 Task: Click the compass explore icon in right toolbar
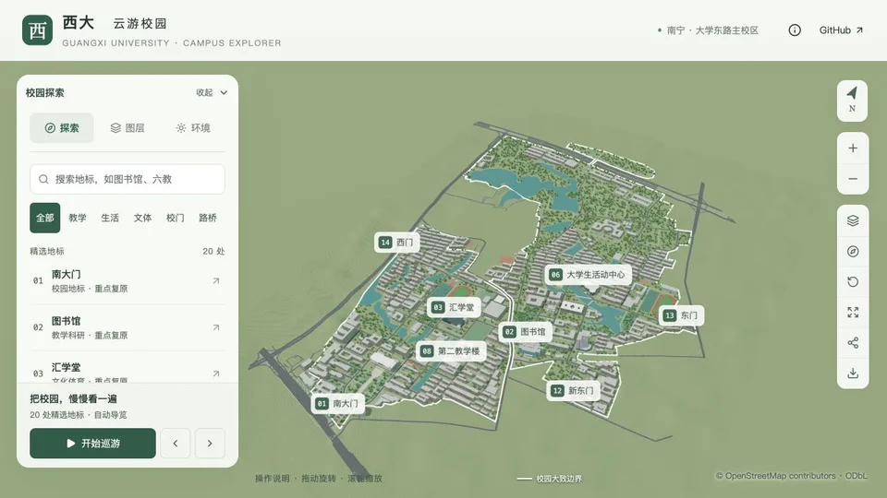tap(853, 251)
